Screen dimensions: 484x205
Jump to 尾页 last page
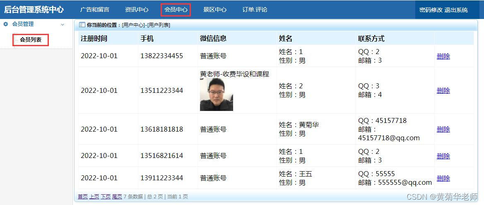(117, 197)
